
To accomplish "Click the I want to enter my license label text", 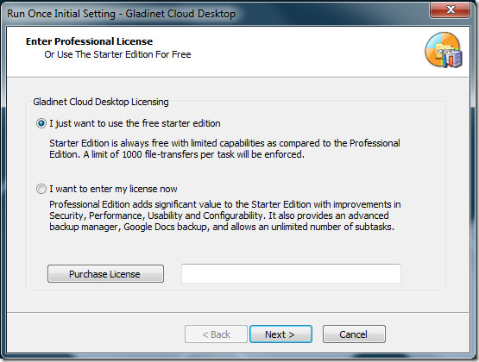I will click(x=113, y=189).
